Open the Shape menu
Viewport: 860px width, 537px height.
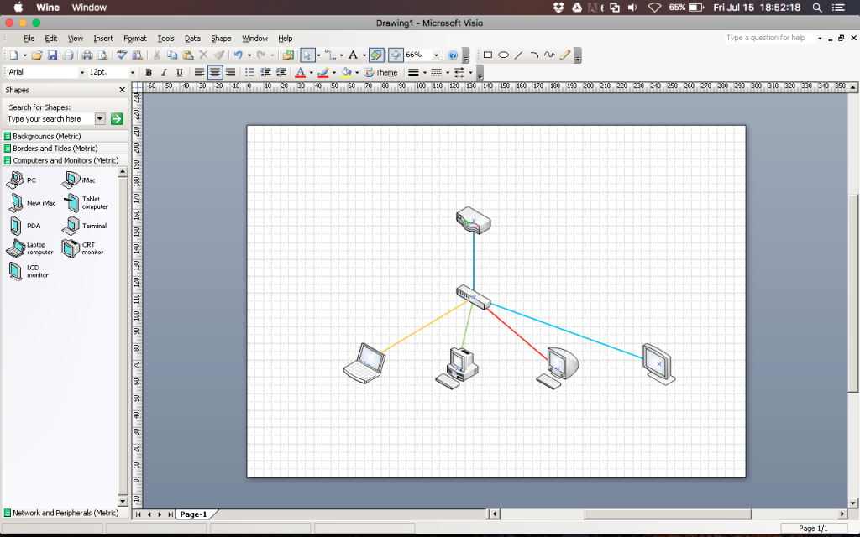click(x=221, y=39)
